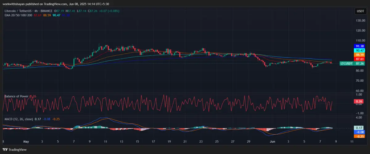
Task: Click the MACD histogram value 0.17 in legend
Action: click(x=38, y=119)
